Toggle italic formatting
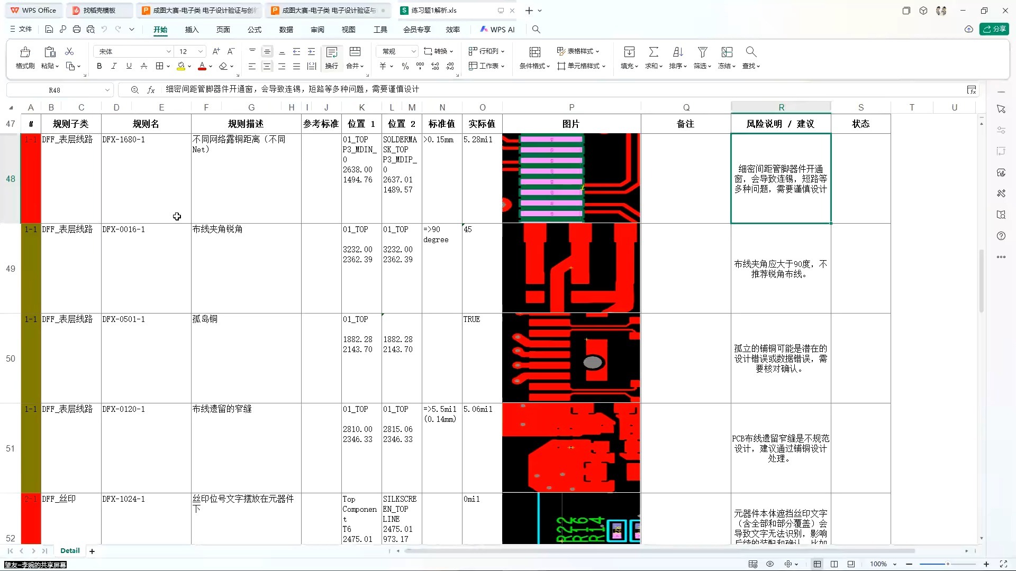 [114, 66]
